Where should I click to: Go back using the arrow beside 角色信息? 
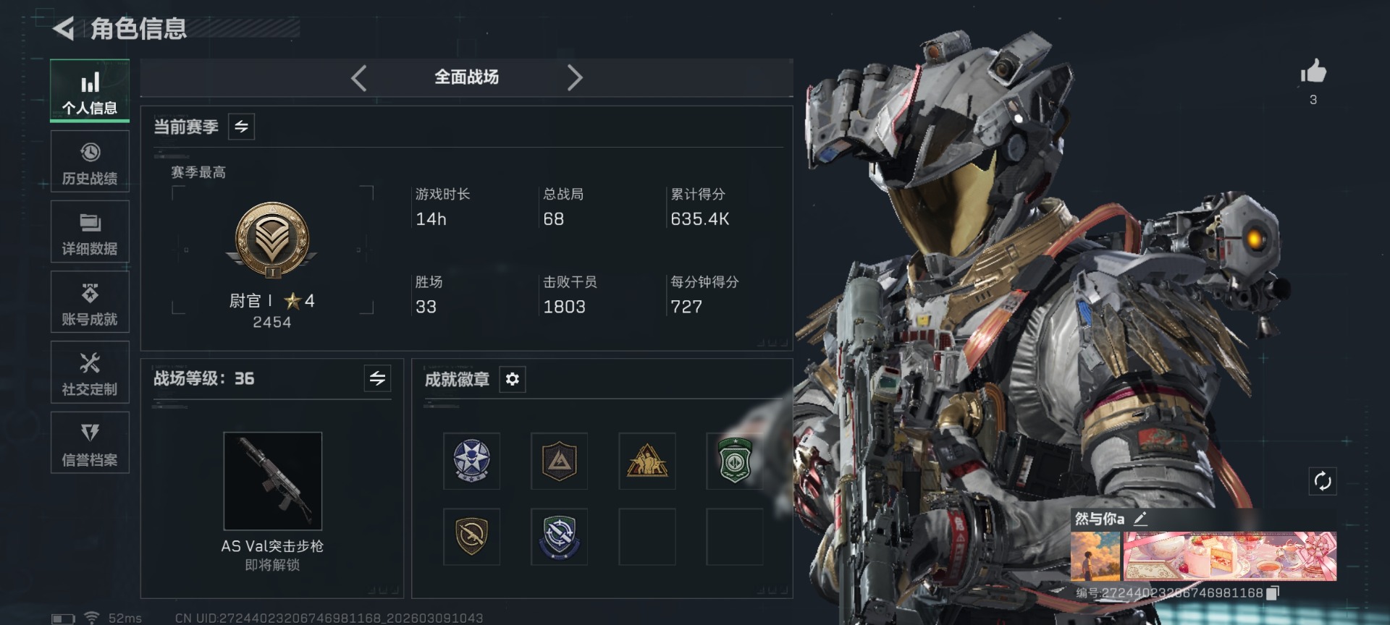point(64,29)
